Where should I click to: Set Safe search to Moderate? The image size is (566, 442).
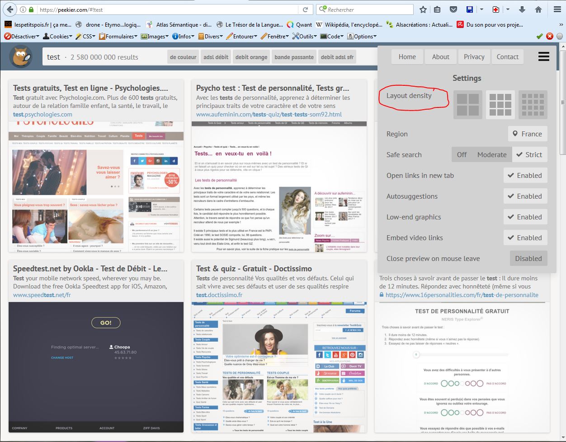491,154
